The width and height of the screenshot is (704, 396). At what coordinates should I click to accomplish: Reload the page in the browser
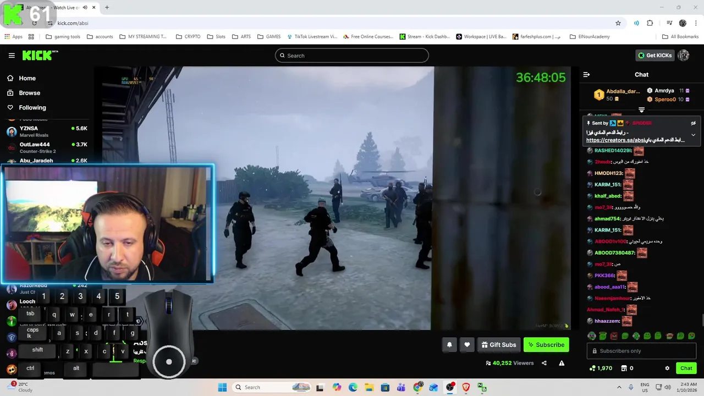(34, 23)
